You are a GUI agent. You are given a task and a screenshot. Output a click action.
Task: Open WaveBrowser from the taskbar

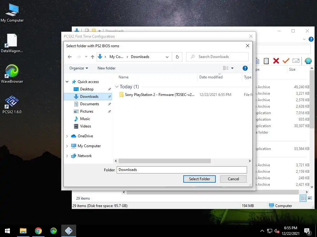pos(53,231)
